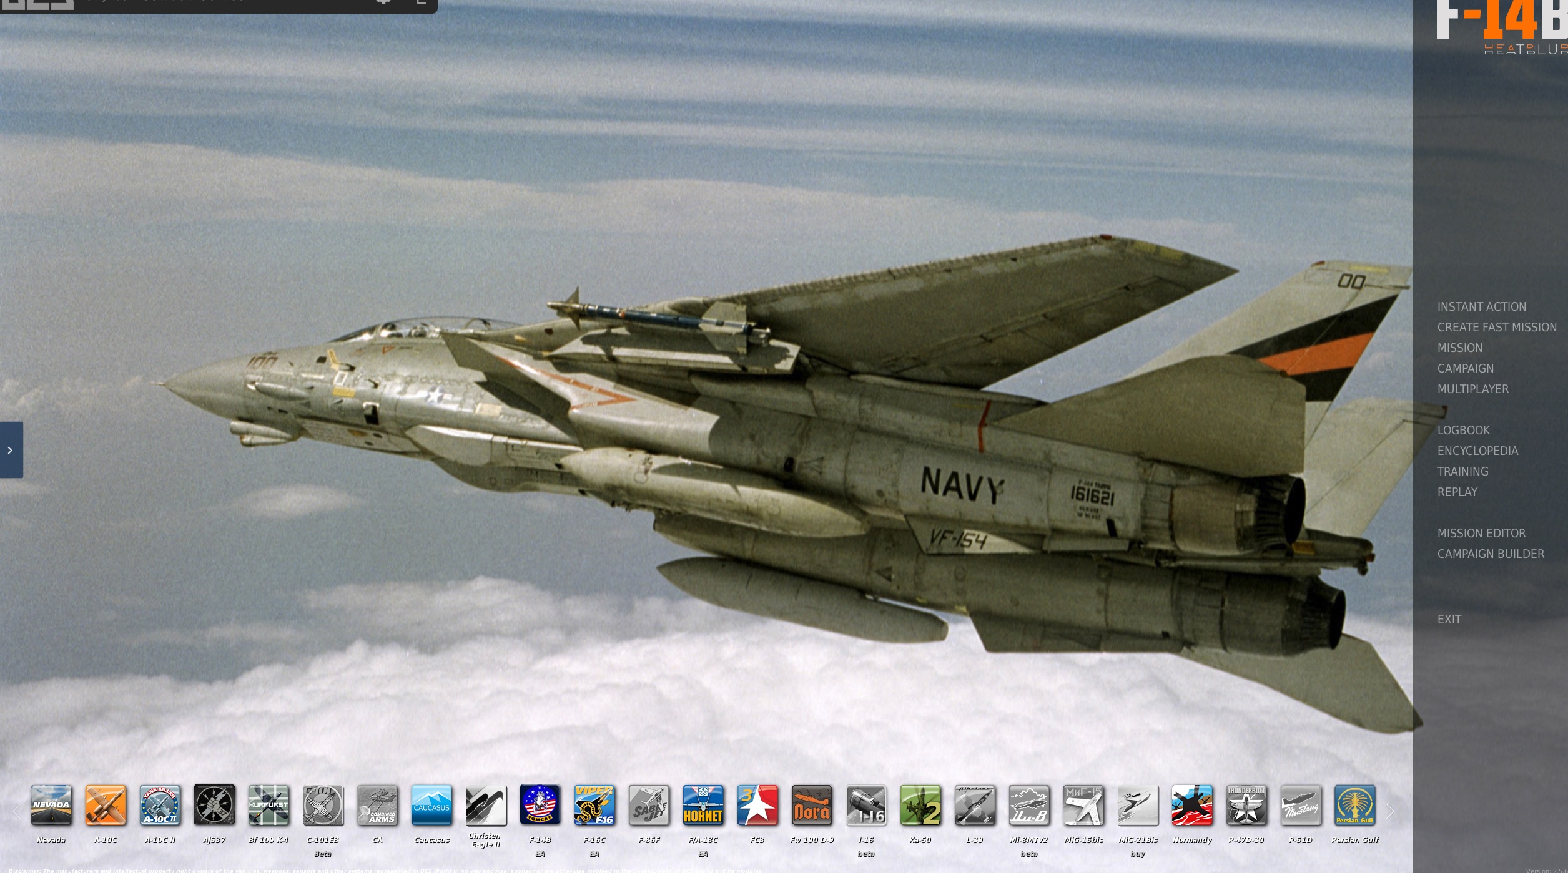Click the MiG-15bis module icon
The height and width of the screenshot is (873, 1568).
[x=1084, y=806]
